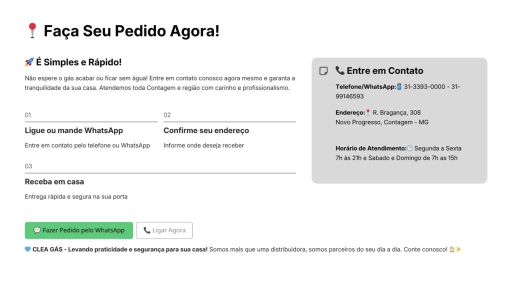Click the telephone icon next to 'Entre em Contato'
This screenshot has height=288, width=512.
(x=340, y=70)
